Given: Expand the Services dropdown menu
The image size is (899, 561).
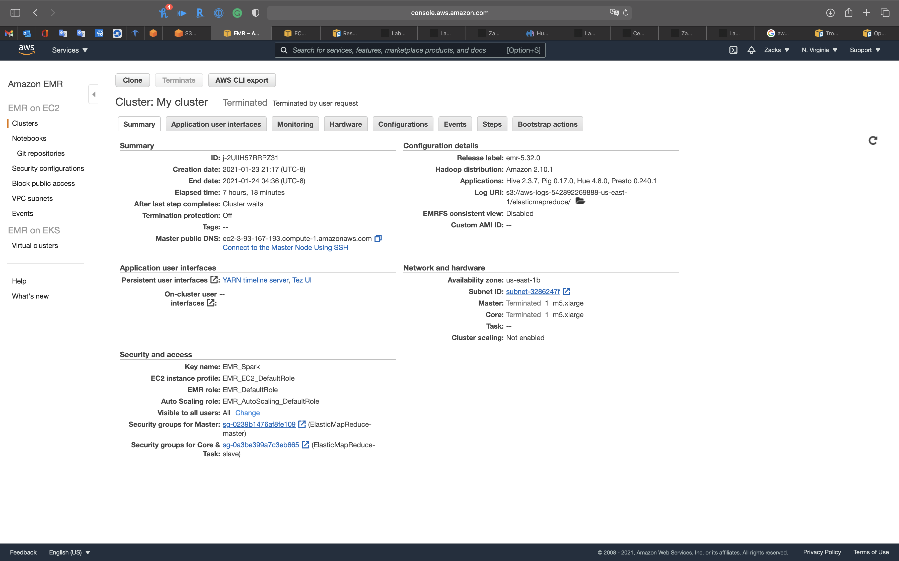Looking at the screenshot, I should click(69, 50).
